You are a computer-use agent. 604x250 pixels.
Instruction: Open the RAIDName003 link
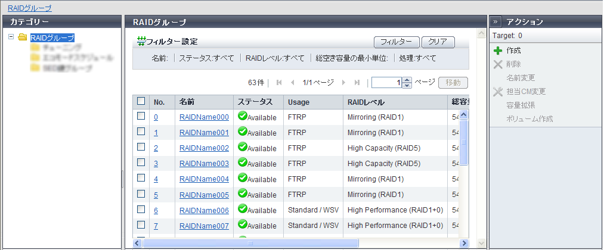tap(204, 163)
